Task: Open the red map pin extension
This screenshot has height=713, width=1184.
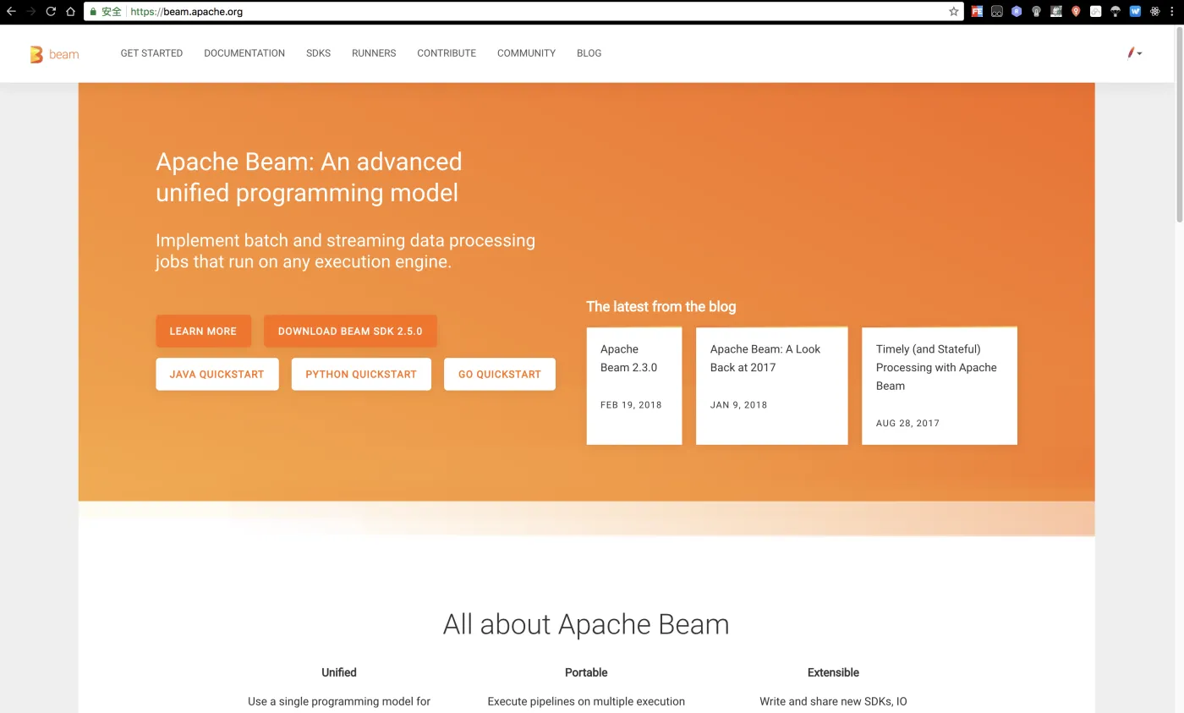Action: [1076, 12]
